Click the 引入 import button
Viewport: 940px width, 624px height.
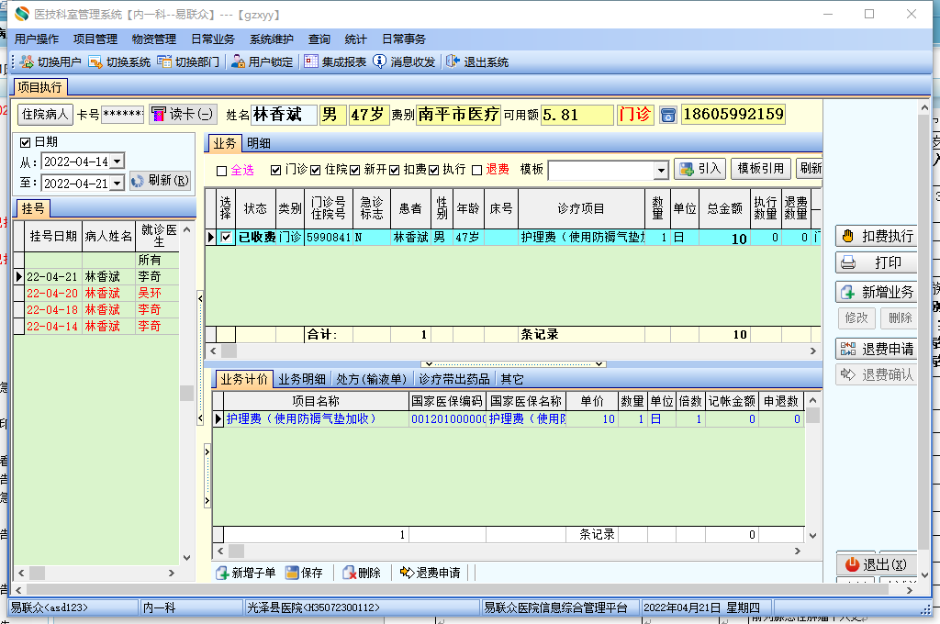699,169
